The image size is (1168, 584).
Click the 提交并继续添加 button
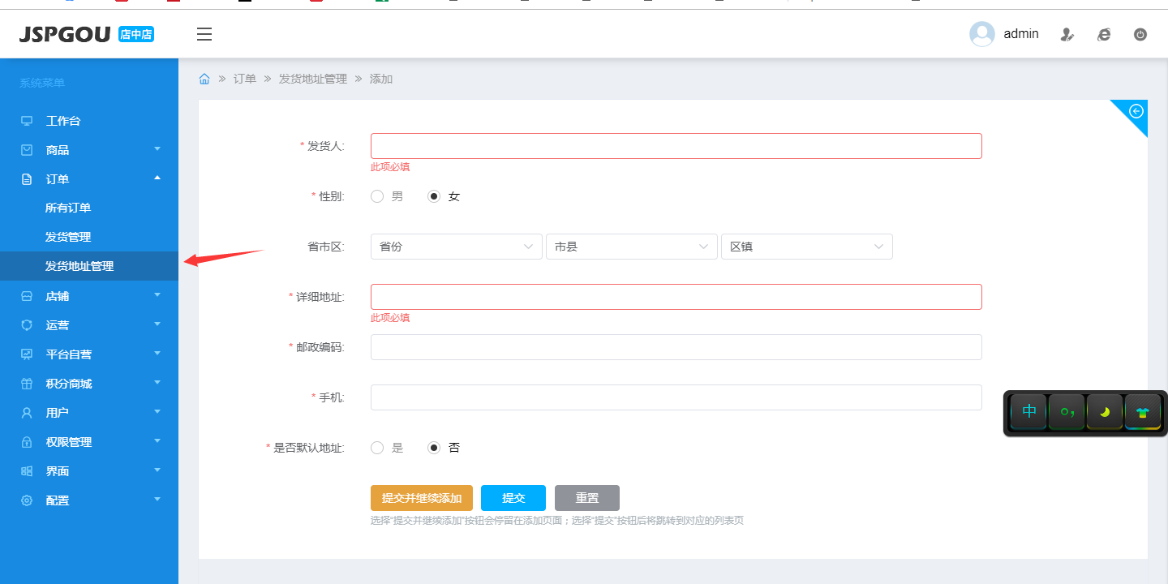point(421,498)
